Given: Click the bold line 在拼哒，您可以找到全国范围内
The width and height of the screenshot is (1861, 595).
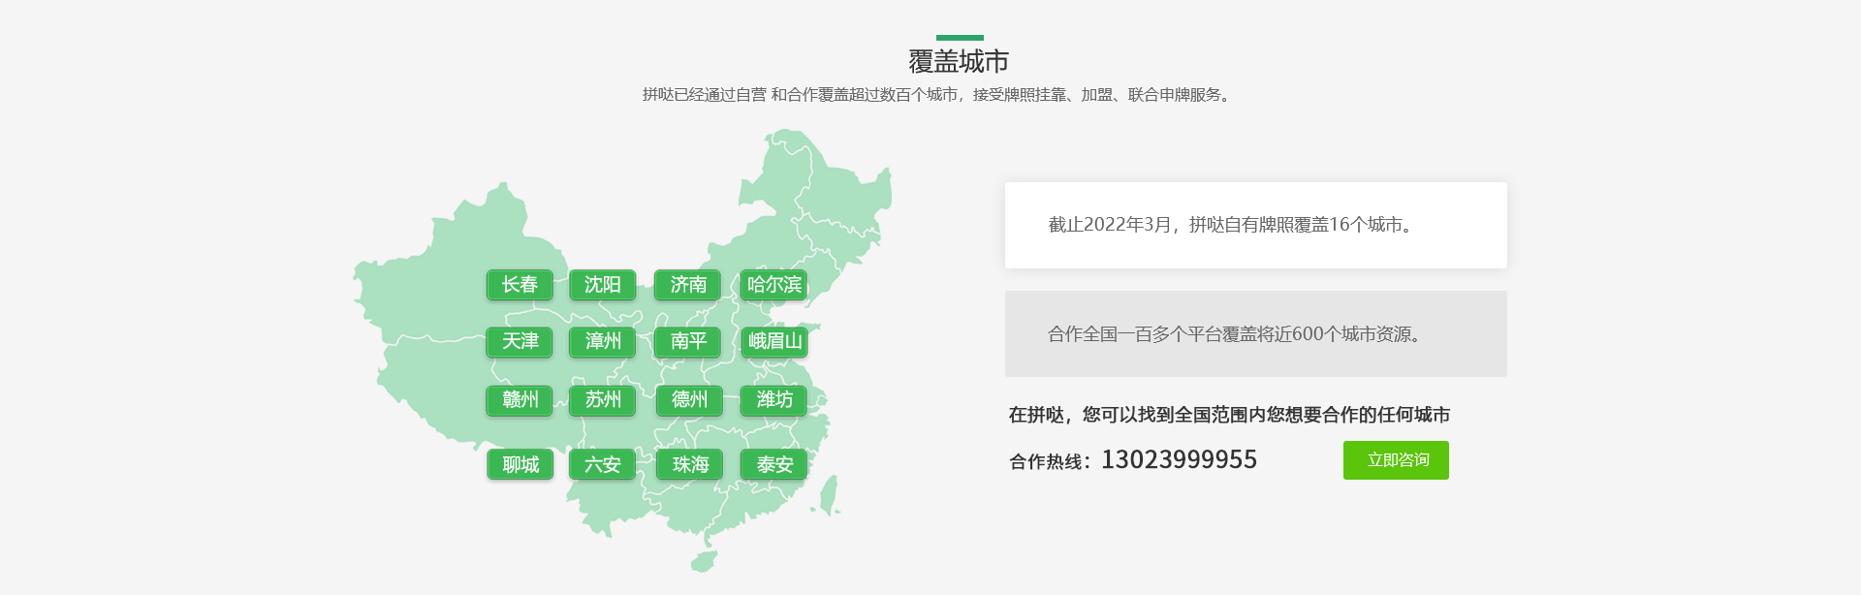Looking at the screenshot, I should [1229, 415].
